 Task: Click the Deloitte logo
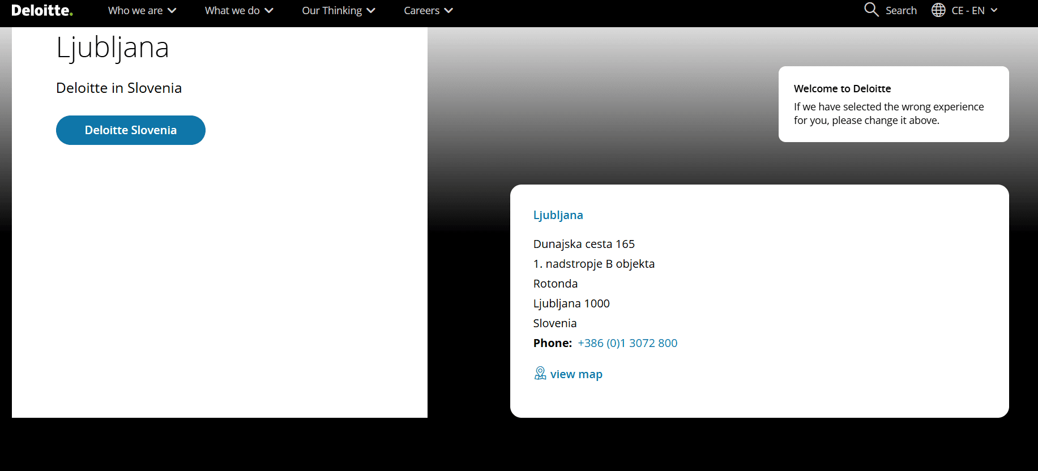(x=42, y=10)
